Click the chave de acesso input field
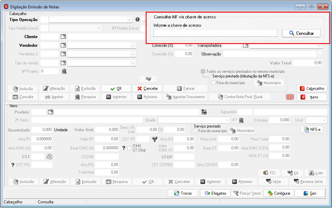This screenshot has width=332, height=208. [x=215, y=33]
